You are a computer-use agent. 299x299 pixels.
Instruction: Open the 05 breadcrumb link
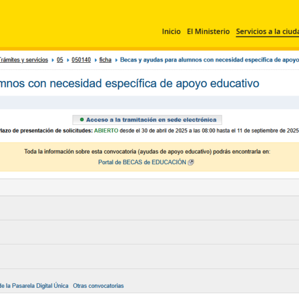tap(60, 60)
